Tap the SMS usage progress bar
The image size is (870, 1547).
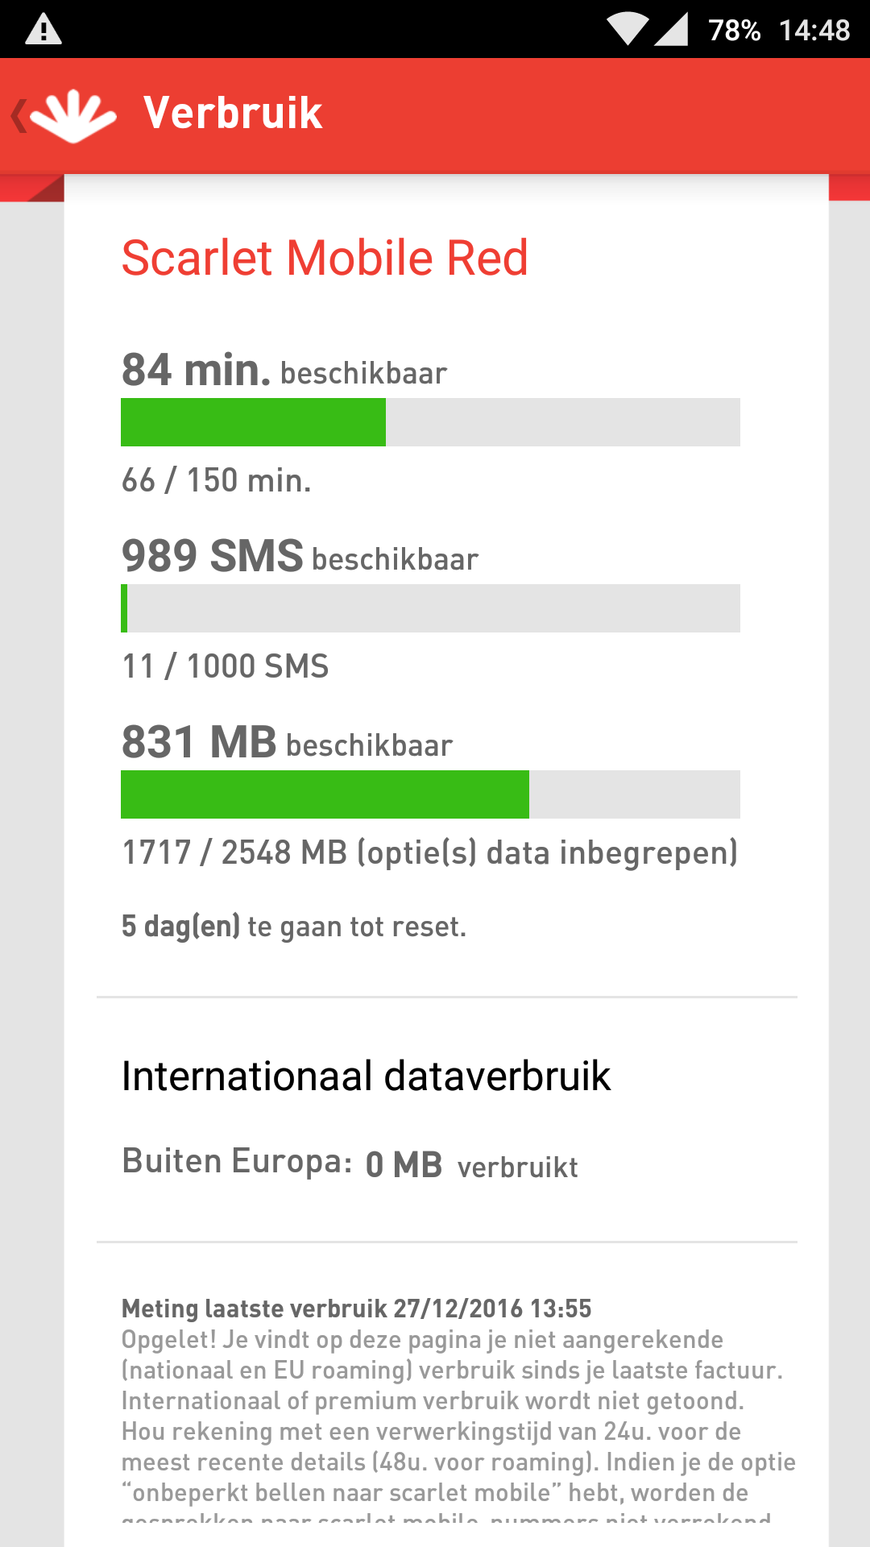pos(430,608)
